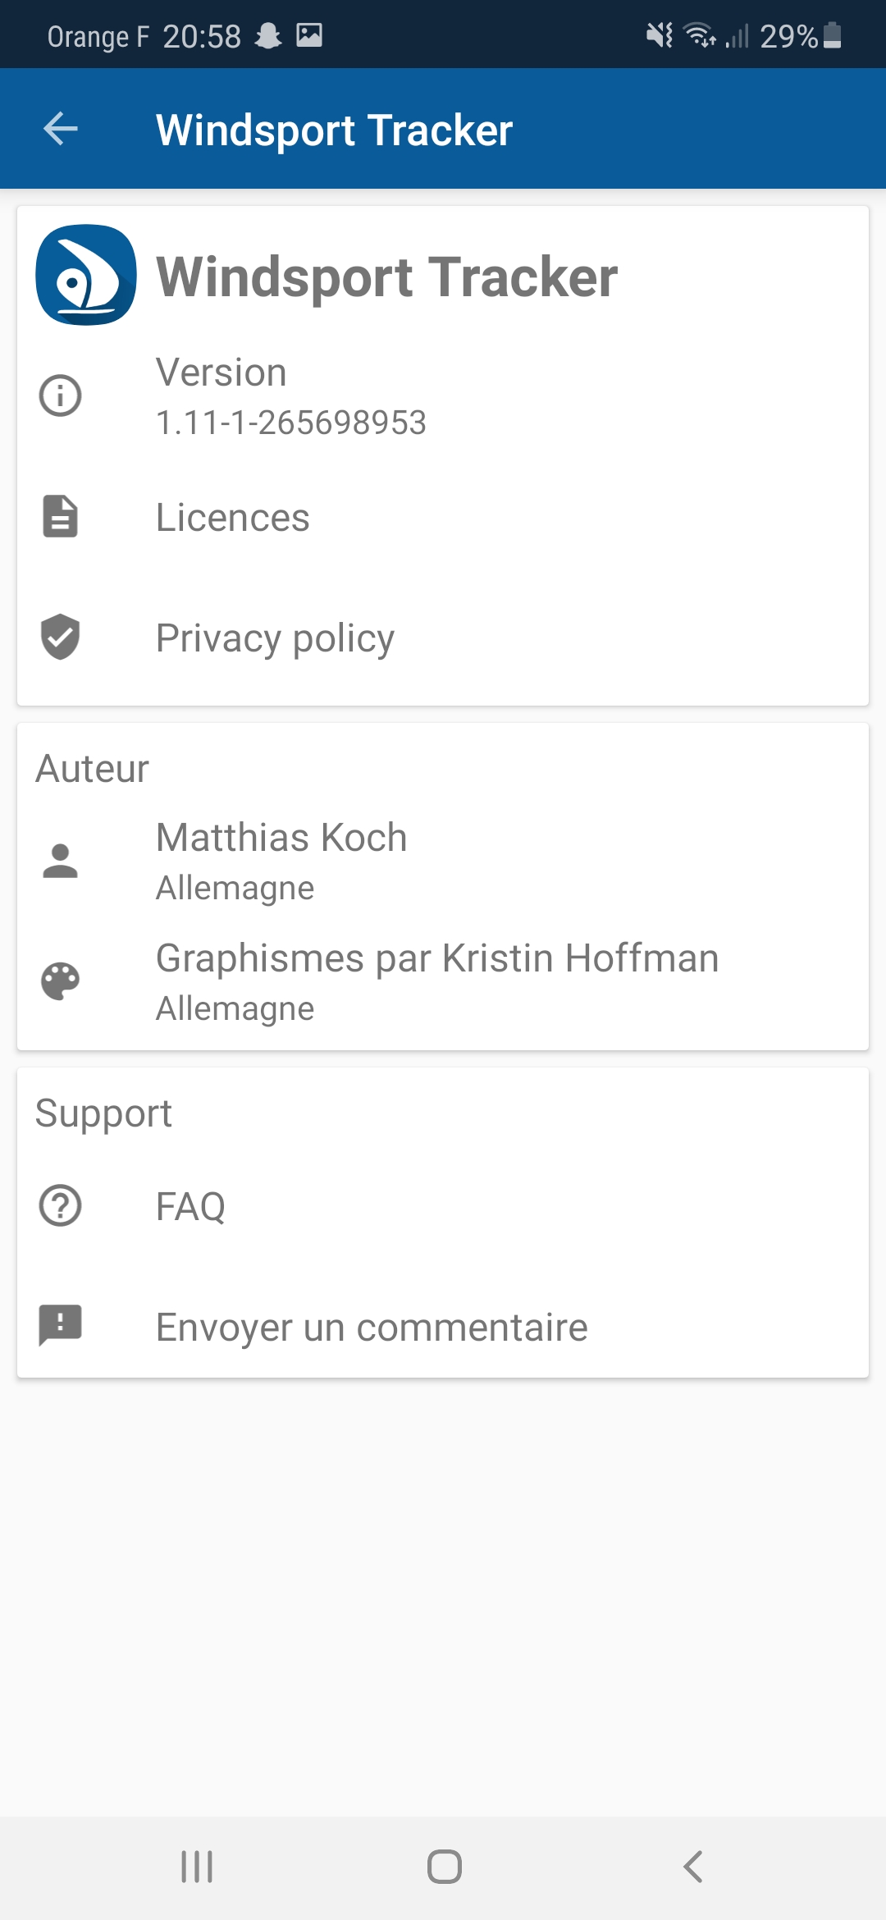Tap the Privacy policy shield icon
Screen dimensions: 886x1920
tap(61, 637)
